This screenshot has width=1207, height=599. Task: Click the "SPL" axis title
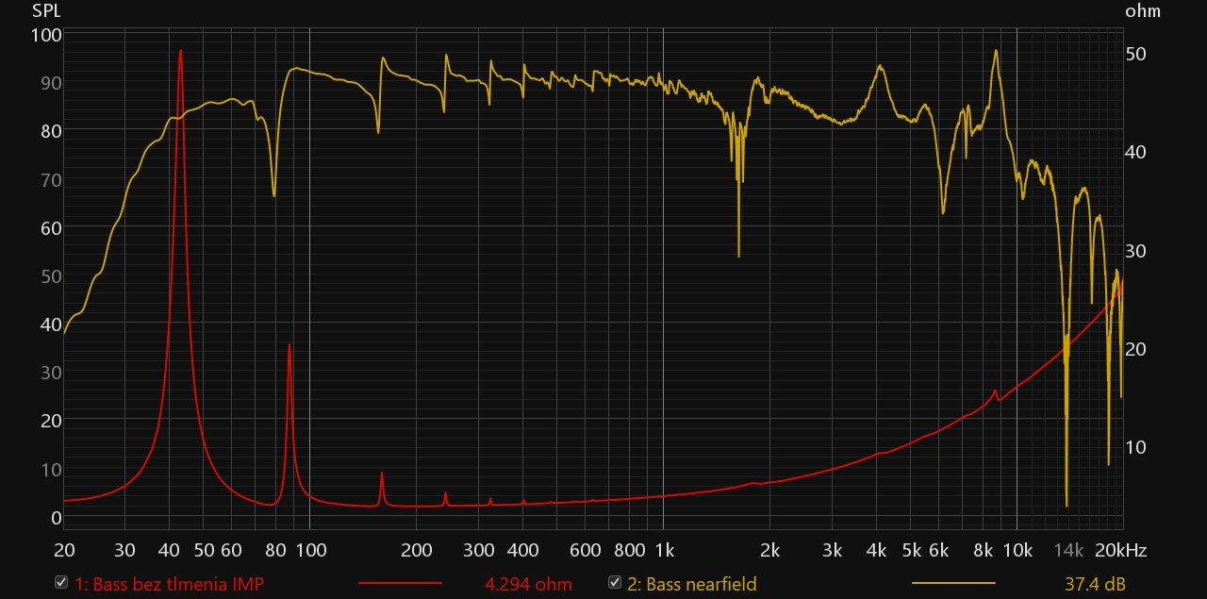[47, 11]
